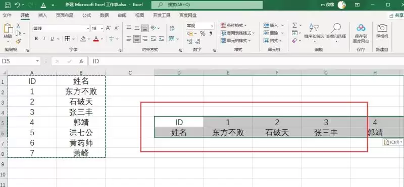Expand the fill color palette arrow
Screen dimensions: 404x187
point(89,39)
